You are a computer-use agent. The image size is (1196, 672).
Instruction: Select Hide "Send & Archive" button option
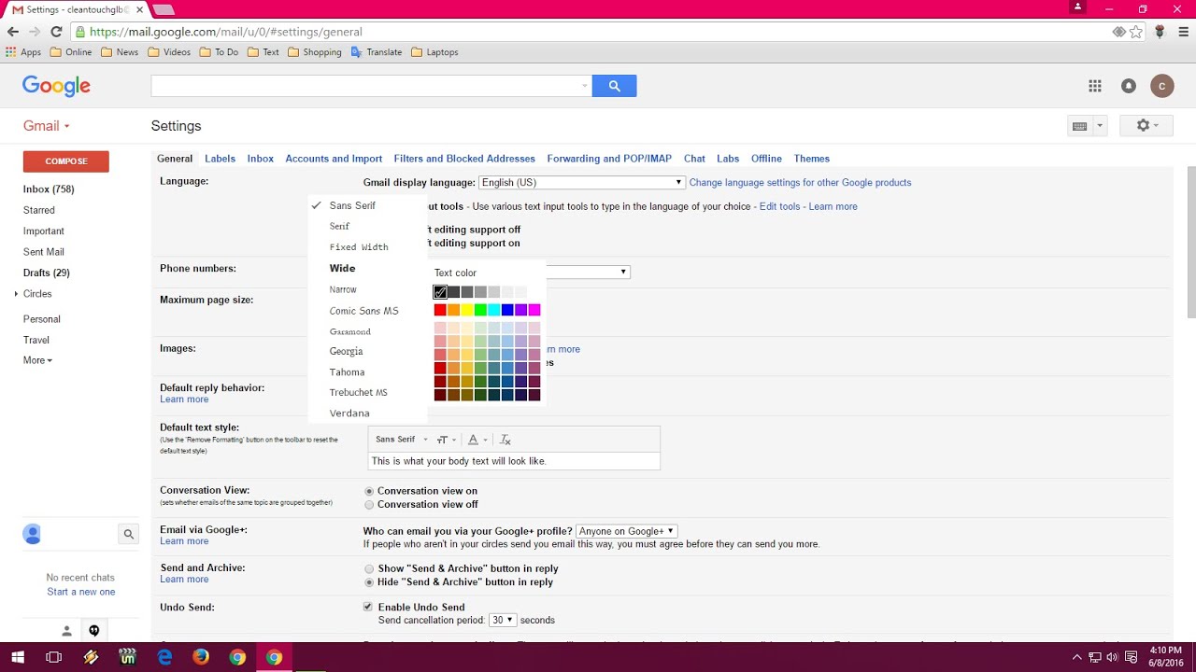(369, 582)
